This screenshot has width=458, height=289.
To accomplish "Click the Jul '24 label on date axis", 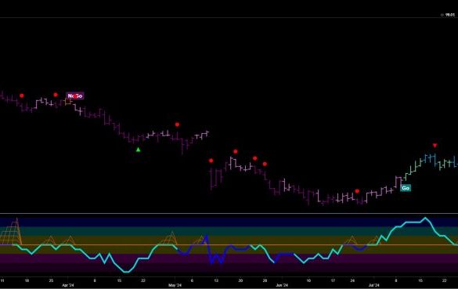I will coord(373,285).
